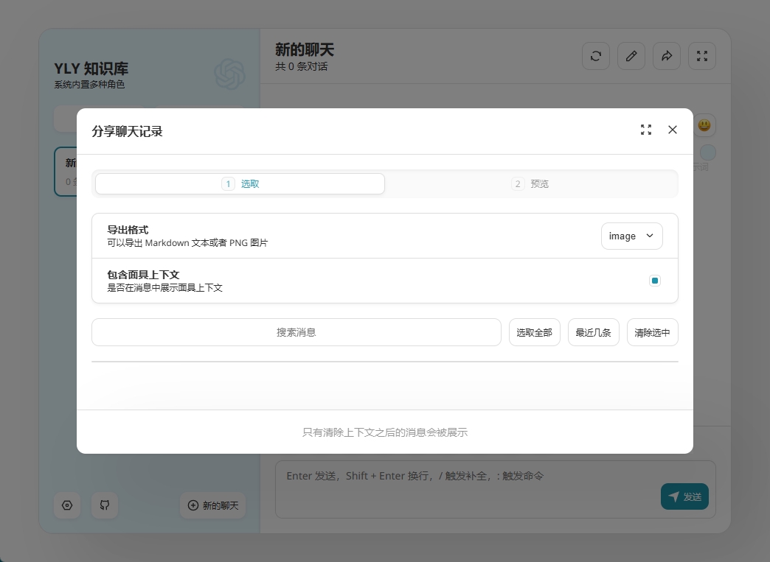Click the share arrow icon in header

[x=667, y=56]
